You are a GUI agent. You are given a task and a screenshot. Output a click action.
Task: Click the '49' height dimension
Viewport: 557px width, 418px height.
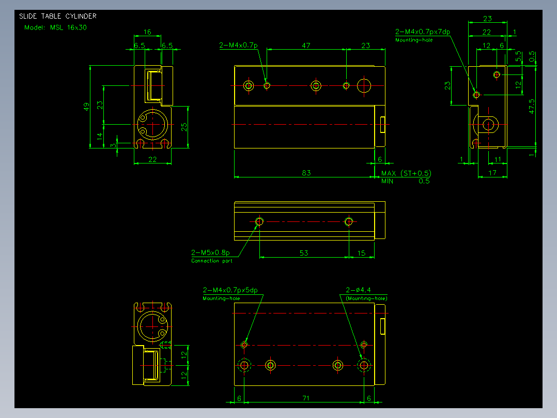point(86,107)
